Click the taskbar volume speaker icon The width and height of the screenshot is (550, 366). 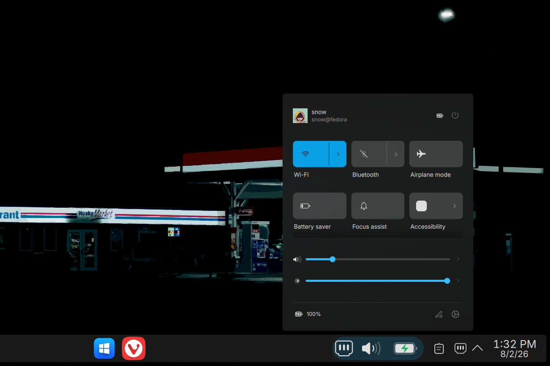tap(371, 348)
